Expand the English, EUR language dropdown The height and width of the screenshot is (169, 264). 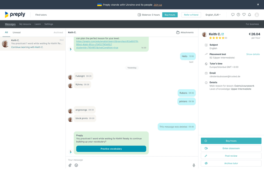[213, 15]
